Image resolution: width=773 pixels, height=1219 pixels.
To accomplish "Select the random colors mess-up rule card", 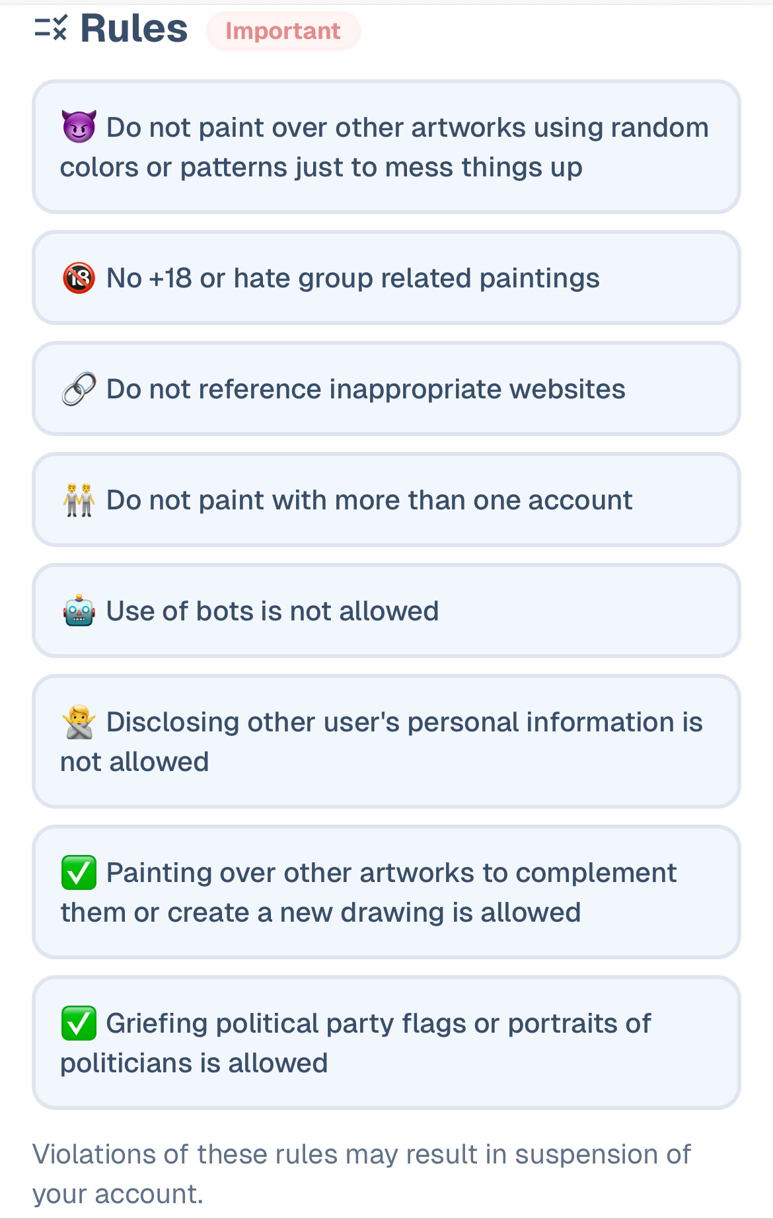I will (386, 147).
